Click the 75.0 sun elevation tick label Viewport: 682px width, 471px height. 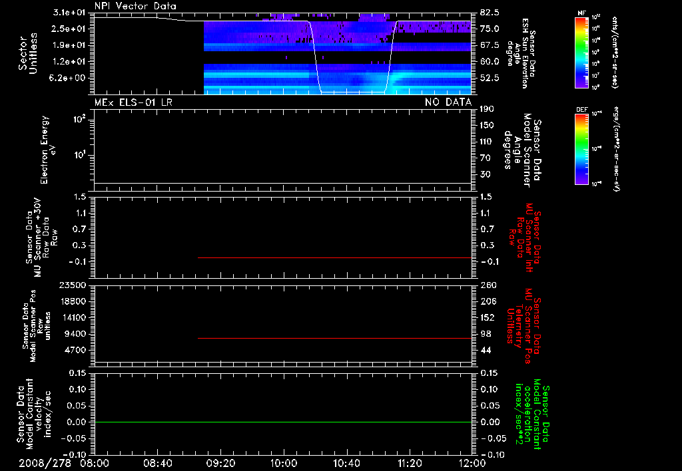click(x=490, y=29)
